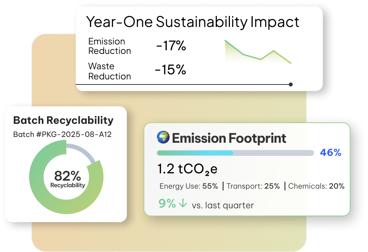Image resolution: width=368 pixels, height=252 pixels.
Task: Open the Batch Recyclability heading
Action: (x=63, y=121)
